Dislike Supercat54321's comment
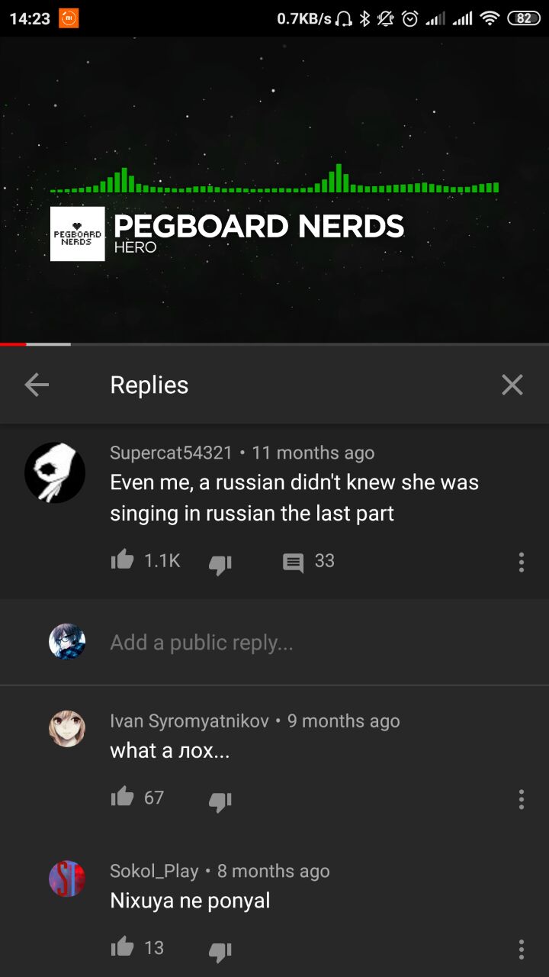The image size is (549, 977). tap(220, 564)
